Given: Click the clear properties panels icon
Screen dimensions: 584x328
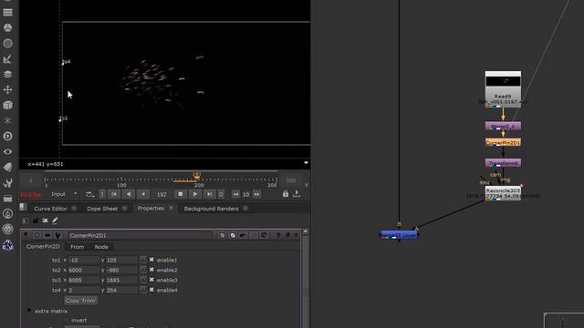Looking at the screenshot, I should coord(45,220).
